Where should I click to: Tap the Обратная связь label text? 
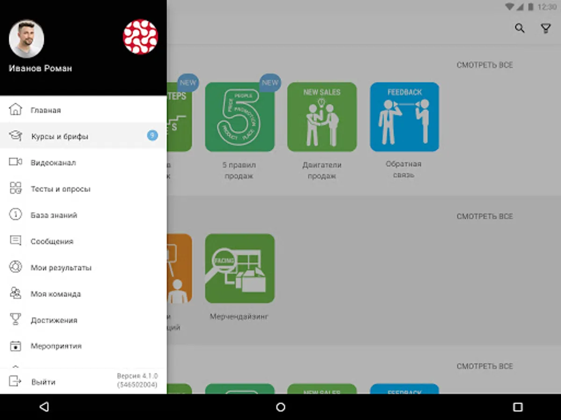tap(404, 169)
